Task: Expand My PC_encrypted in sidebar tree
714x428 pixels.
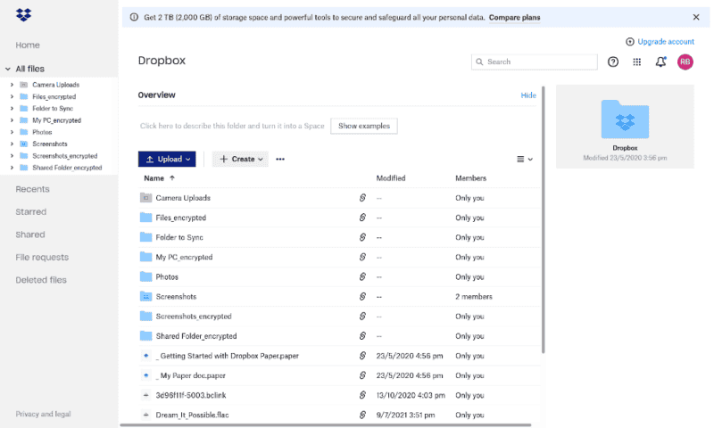Action: pos(12,120)
